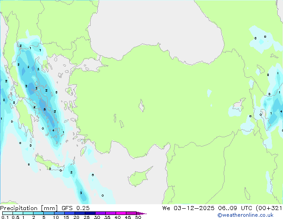Screen dimensions: 283x219
Task: Pick the 30–35 mm purple legend swatch
Action: point(100,213)
